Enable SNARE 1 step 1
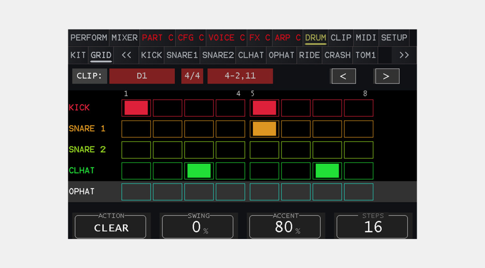Screen dimensions: 485x268 pyautogui.click(x=136, y=129)
